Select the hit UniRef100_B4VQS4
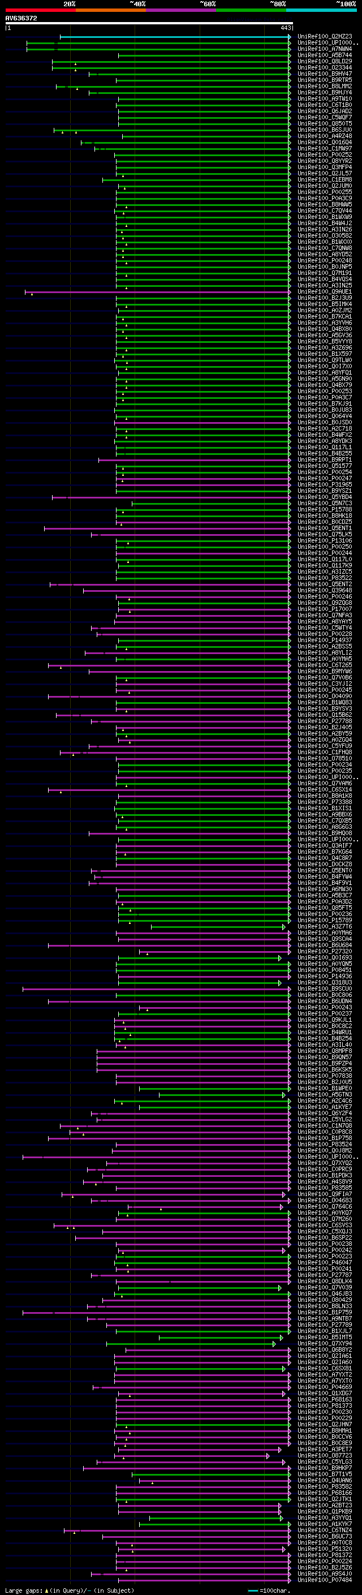The width and height of the screenshot is (362, 1595). 325,280
